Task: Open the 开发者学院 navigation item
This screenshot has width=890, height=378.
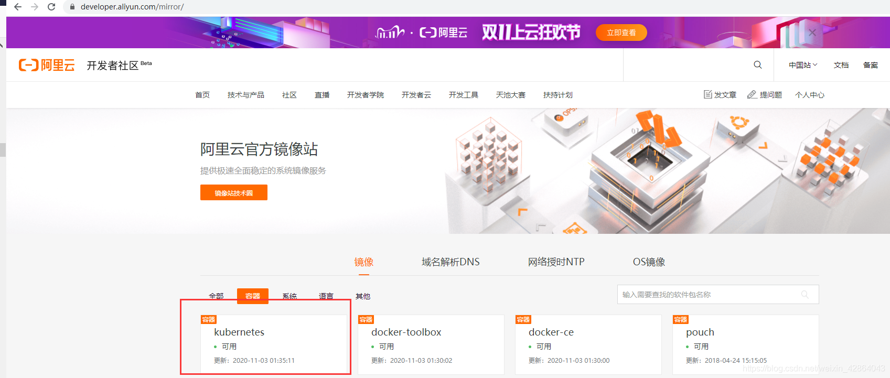Action: pos(366,95)
